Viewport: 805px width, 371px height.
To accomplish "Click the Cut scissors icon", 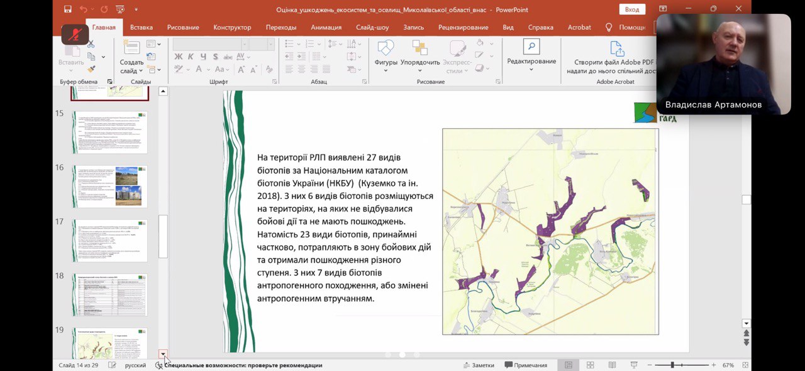I will (x=91, y=44).
